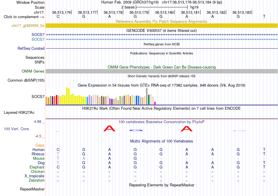
Task: Open 'Repeating Elements by RepeatMasker' title
Action: (162, 185)
